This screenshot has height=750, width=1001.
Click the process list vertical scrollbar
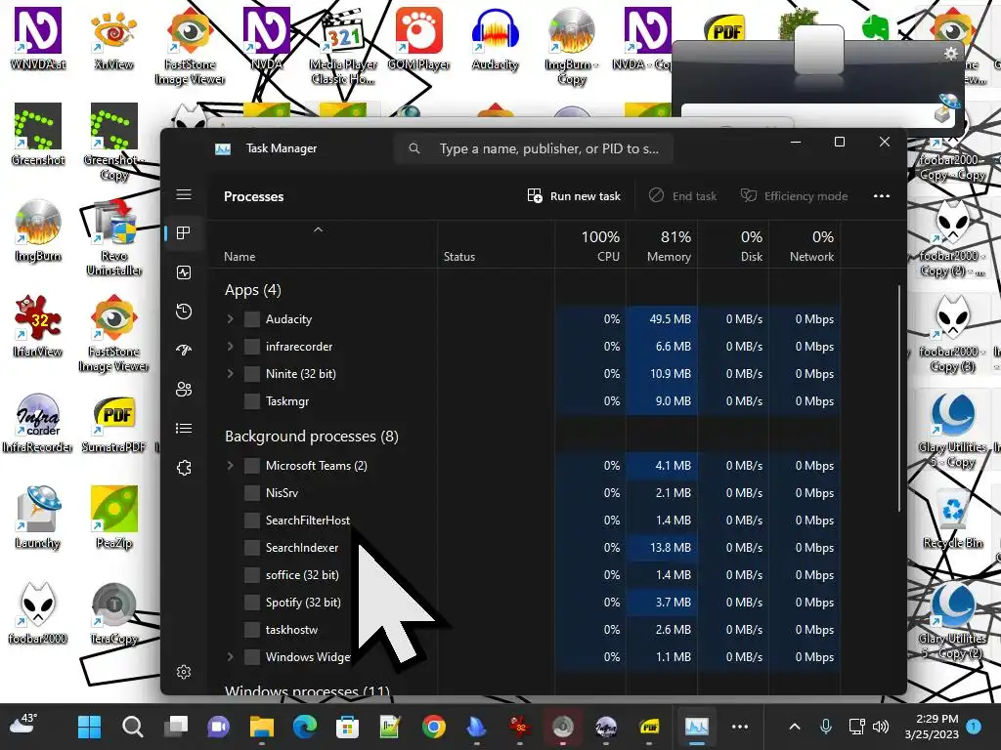pyautogui.click(x=899, y=398)
